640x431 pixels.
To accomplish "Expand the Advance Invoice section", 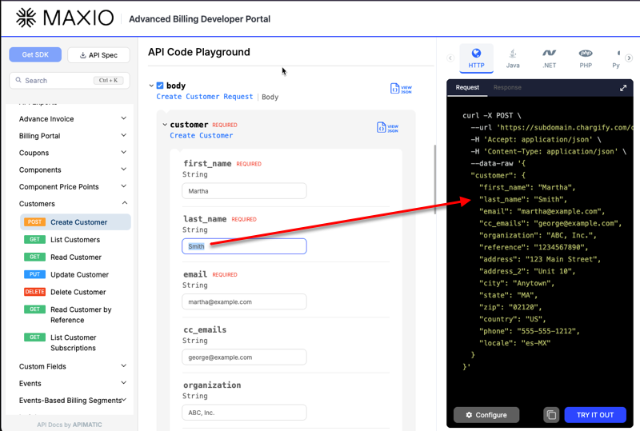I will click(x=73, y=119).
